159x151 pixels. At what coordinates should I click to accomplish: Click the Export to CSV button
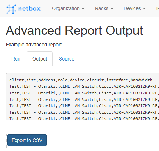[27, 140]
